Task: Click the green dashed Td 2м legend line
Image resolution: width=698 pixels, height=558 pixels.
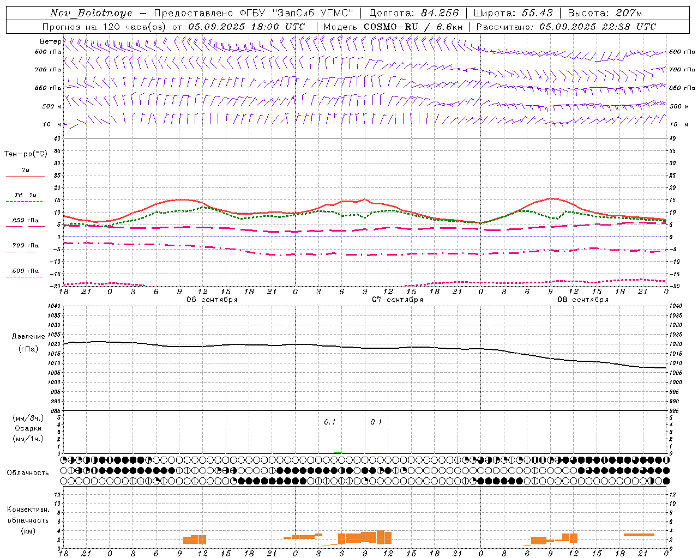Action: (25, 202)
